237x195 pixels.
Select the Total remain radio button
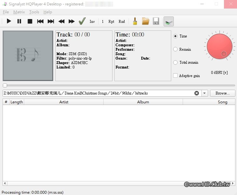(x=175, y=62)
